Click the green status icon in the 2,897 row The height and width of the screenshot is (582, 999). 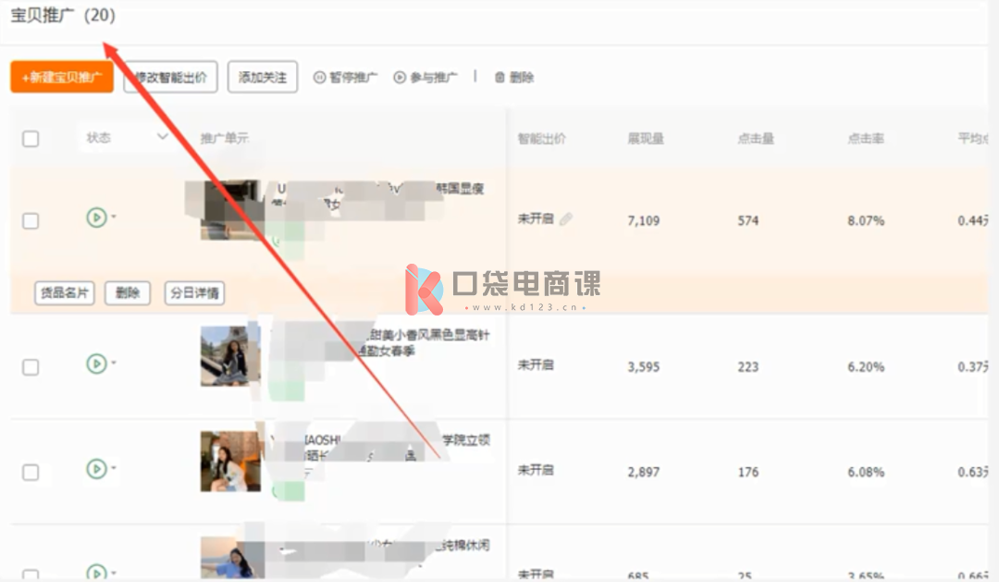click(96, 468)
